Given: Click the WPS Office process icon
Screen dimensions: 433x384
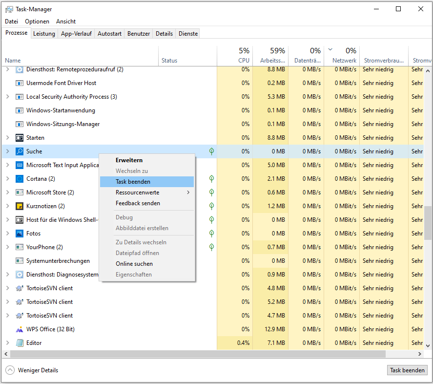Looking at the screenshot, I should (x=20, y=329).
